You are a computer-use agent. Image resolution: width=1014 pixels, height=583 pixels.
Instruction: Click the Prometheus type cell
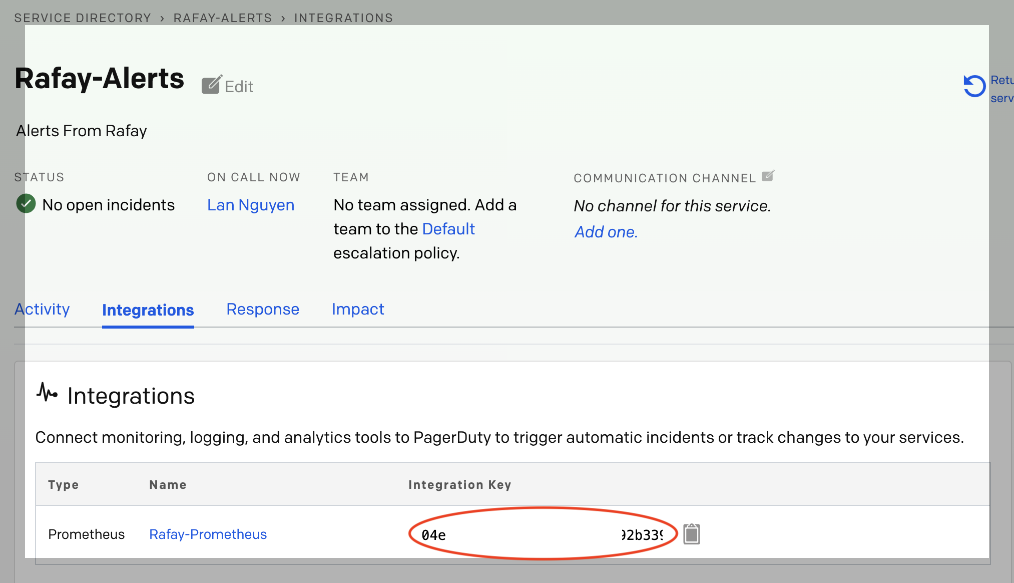tap(87, 534)
